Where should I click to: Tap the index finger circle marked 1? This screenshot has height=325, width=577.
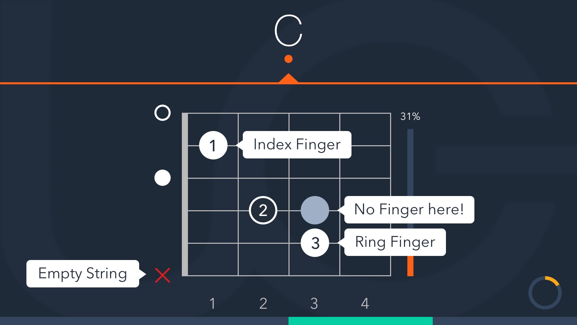point(213,145)
